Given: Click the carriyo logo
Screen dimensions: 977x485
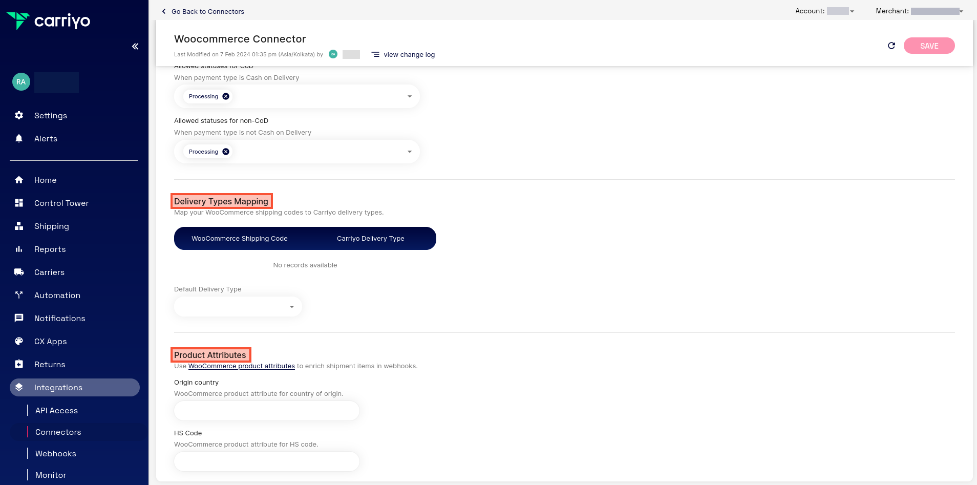Looking at the screenshot, I should point(49,21).
